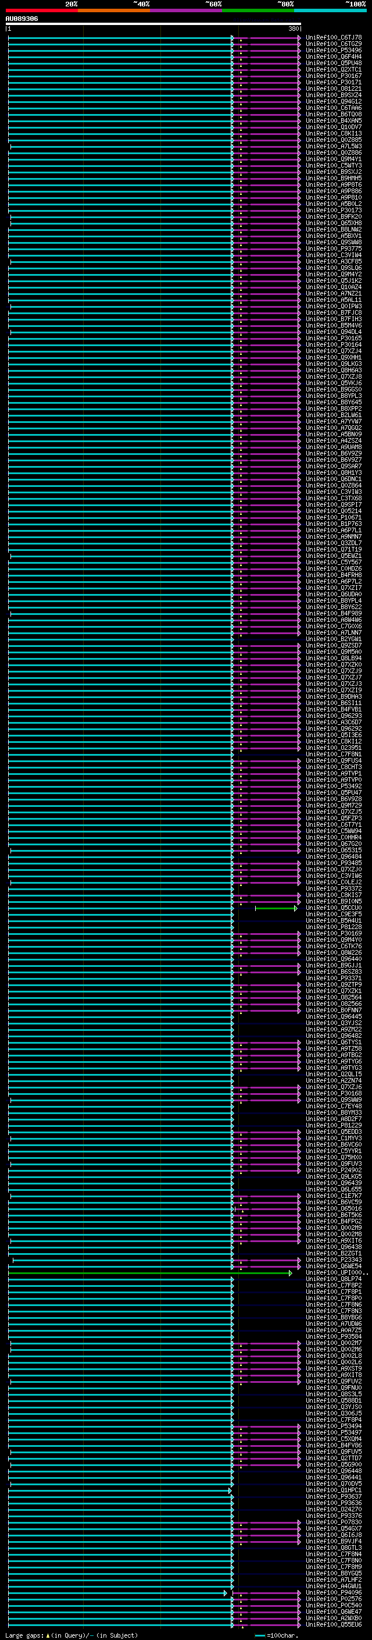This screenshot has width=372, height=1640.
Task: Select the UniRef100_Q8LP74 entry
Action: pyautogui.click(x=334, y=1279)
